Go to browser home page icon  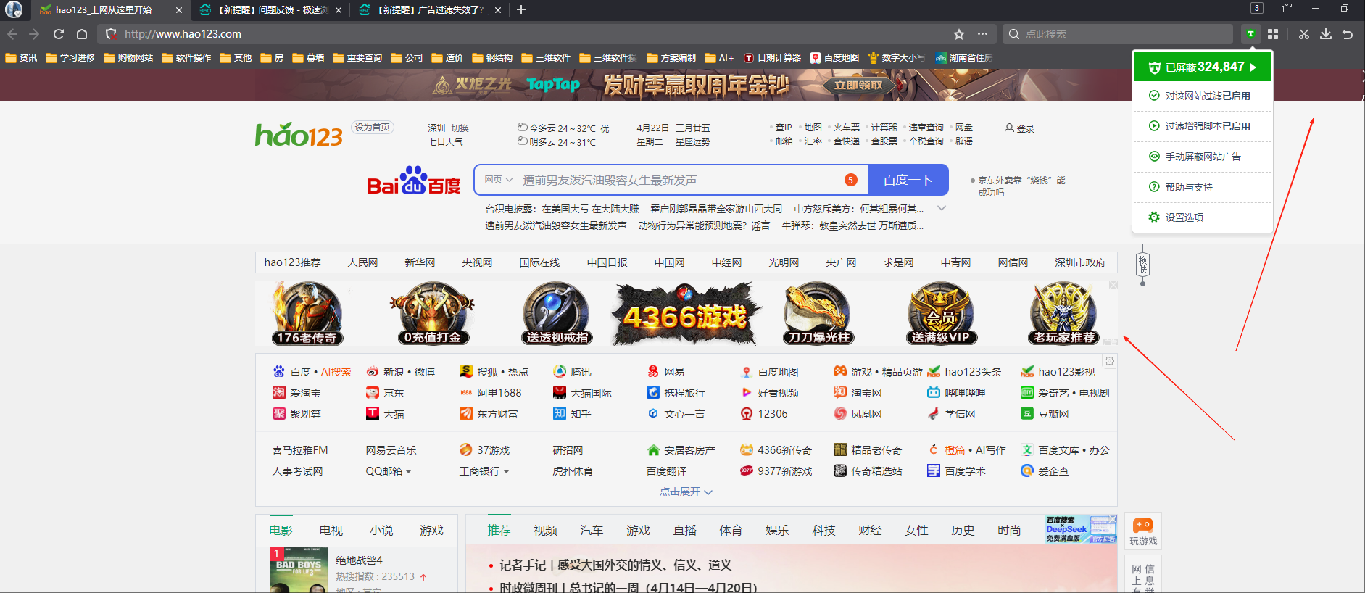(x=82, y=34)
